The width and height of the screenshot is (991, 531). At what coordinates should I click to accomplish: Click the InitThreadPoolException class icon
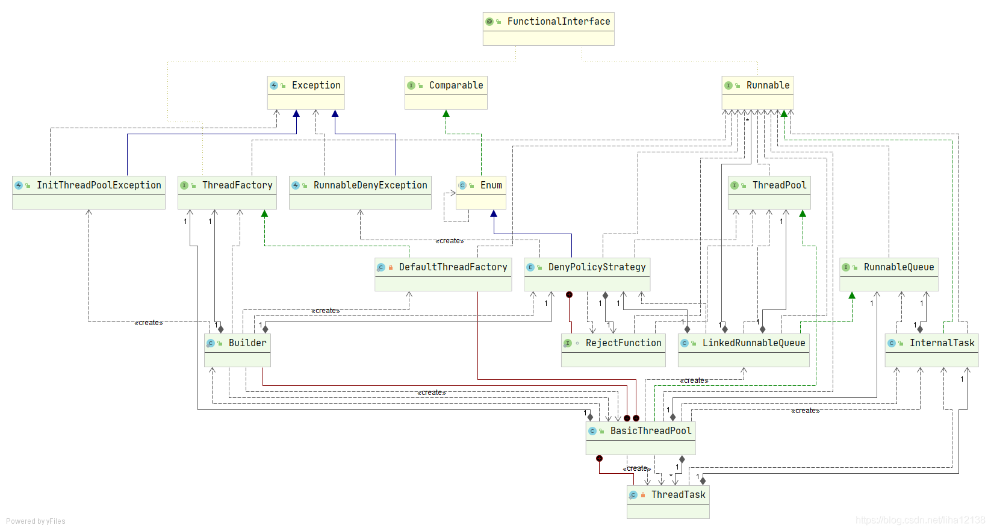point(19,185)
